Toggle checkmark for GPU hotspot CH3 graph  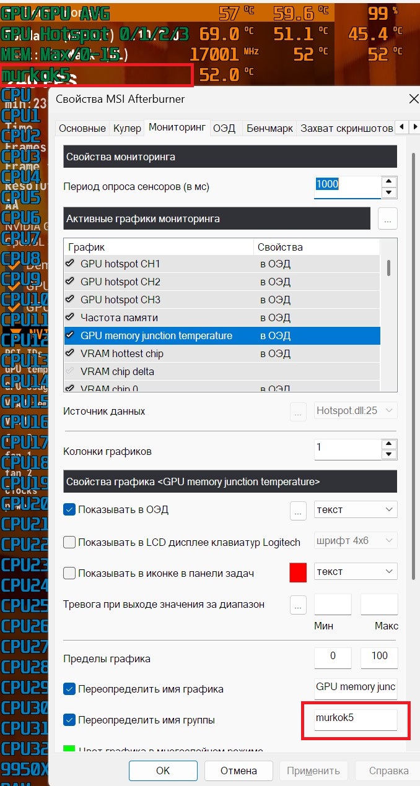point(69,300)
